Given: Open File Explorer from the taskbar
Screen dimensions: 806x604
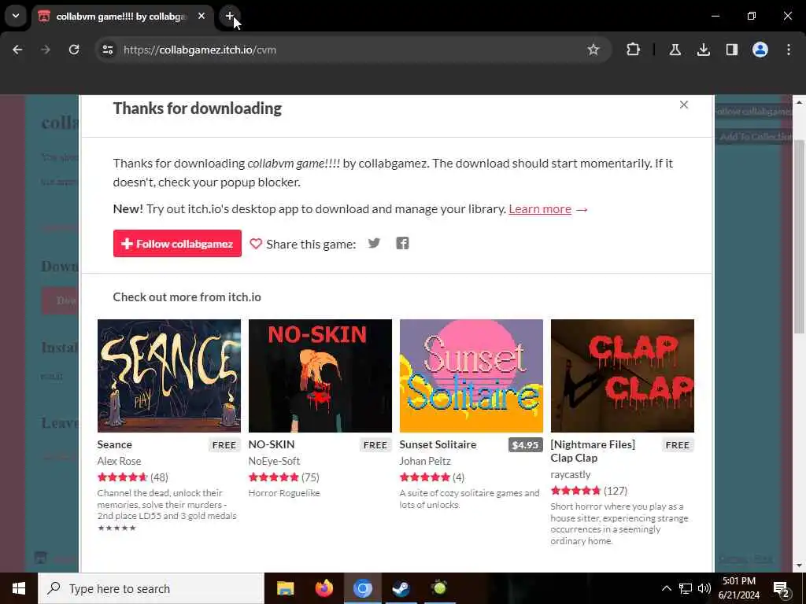Looking at the screenshot, I should tap(285, 588).
